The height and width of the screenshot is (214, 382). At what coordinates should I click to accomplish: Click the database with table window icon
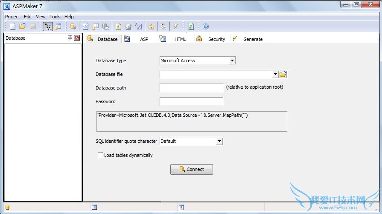[58, 26]
